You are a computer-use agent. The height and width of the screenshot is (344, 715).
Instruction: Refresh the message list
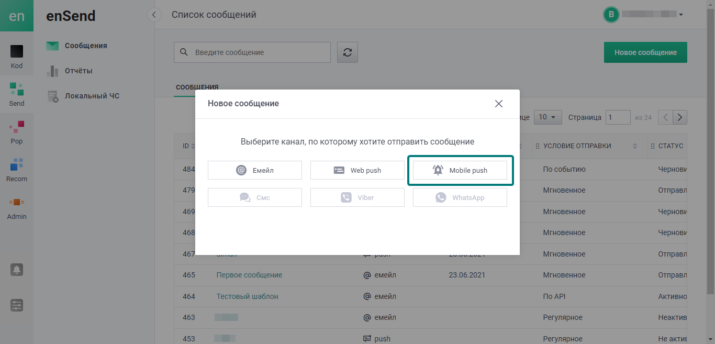[347, 52]
